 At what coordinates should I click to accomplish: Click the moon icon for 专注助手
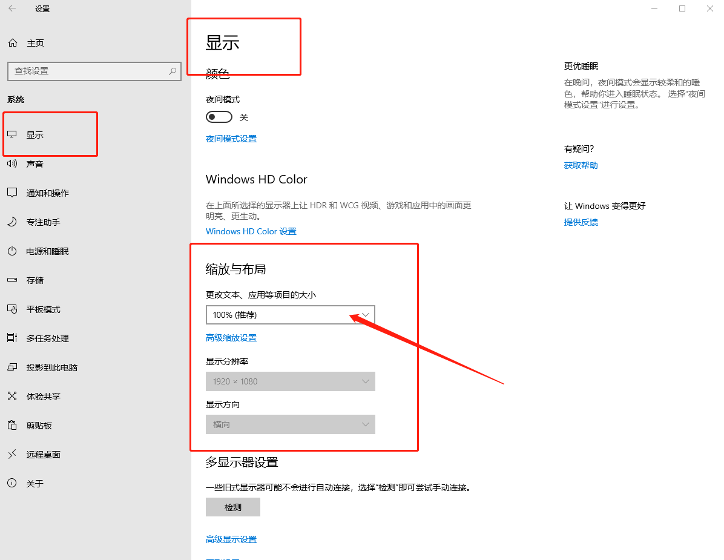click(x=13, y=222)
